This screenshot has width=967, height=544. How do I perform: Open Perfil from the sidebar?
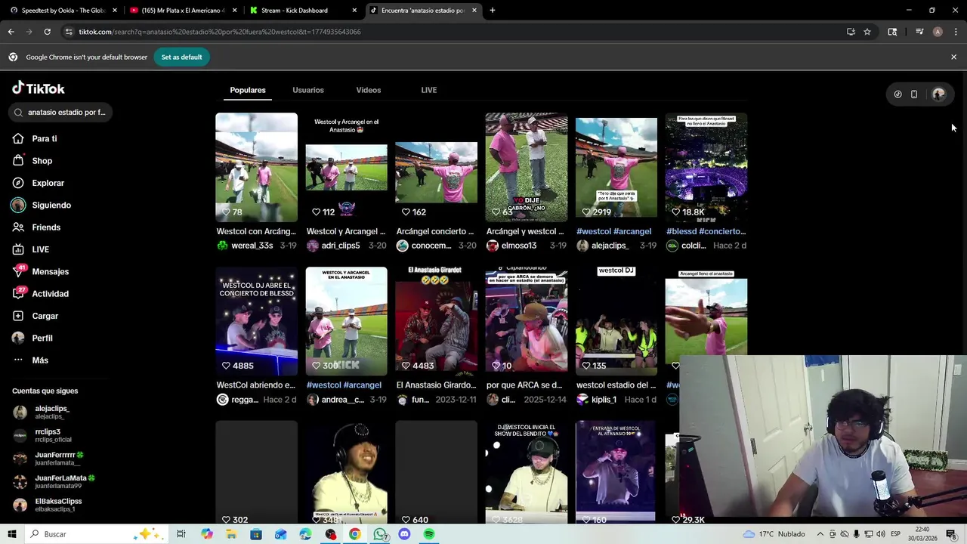pos(32,338)
